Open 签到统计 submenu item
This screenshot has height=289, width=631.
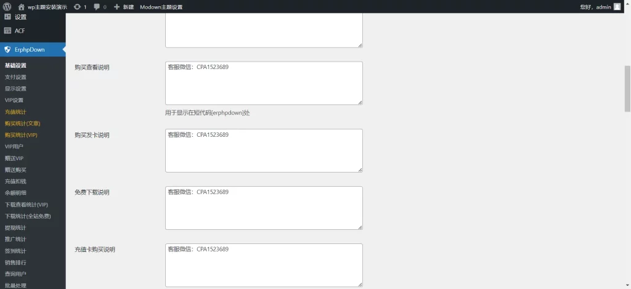pos(15,251)
